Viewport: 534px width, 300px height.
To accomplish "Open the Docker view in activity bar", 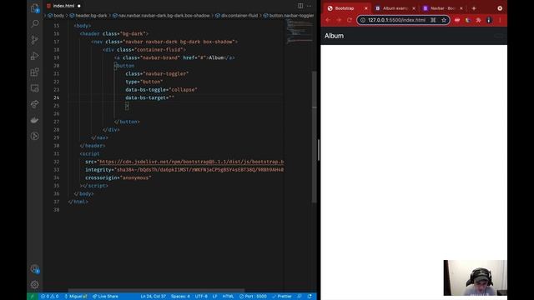I will (x=35, y=120).
